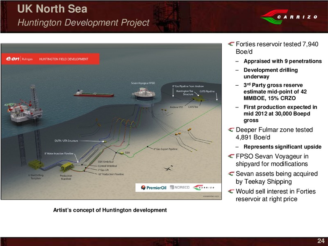Click the yellow drilling template structure

(x=36, y=164)
